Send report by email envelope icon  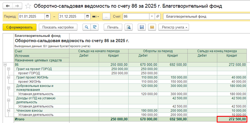152,27
